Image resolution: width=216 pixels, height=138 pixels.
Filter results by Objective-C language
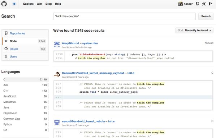(25, 113)
